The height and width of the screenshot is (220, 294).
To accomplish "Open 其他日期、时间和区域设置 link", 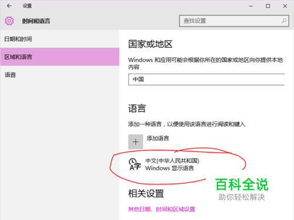I will 162,209.
